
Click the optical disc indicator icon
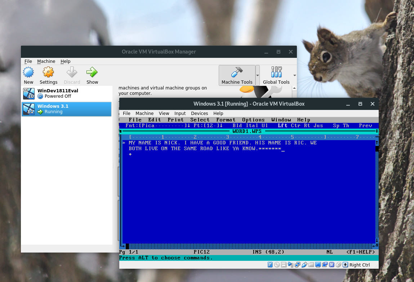(277, 265)
